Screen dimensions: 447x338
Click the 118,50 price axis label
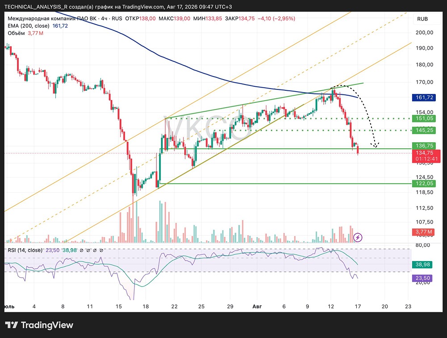[424, 192]
